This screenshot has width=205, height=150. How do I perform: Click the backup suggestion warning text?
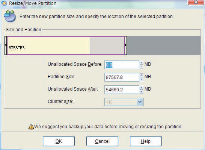[108, 127]
